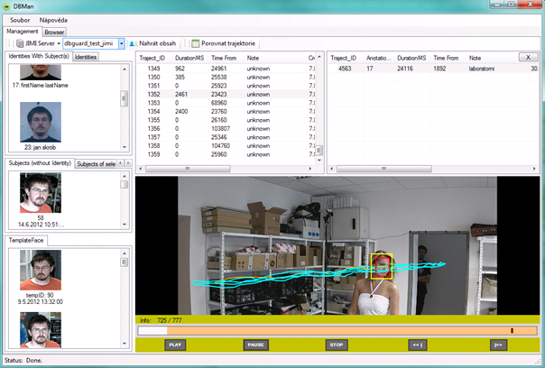Click the X button above the right table
The image size is (545, 368).
coord(526,57)
